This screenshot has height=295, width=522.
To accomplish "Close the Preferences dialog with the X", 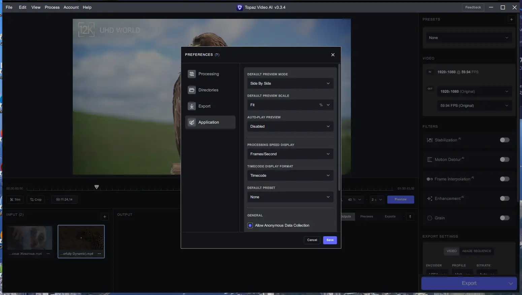I will pyautogui.click(x=333, y=55).
